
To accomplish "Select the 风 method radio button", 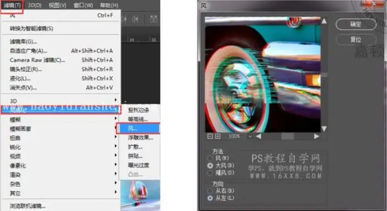I will (210, 158).
